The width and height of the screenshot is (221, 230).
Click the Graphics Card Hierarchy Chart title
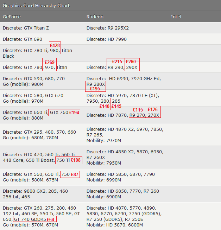(x=36, y=5)
